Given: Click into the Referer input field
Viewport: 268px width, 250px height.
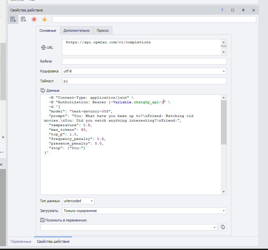Looking at the screenshot, I should tap(144, 61).
